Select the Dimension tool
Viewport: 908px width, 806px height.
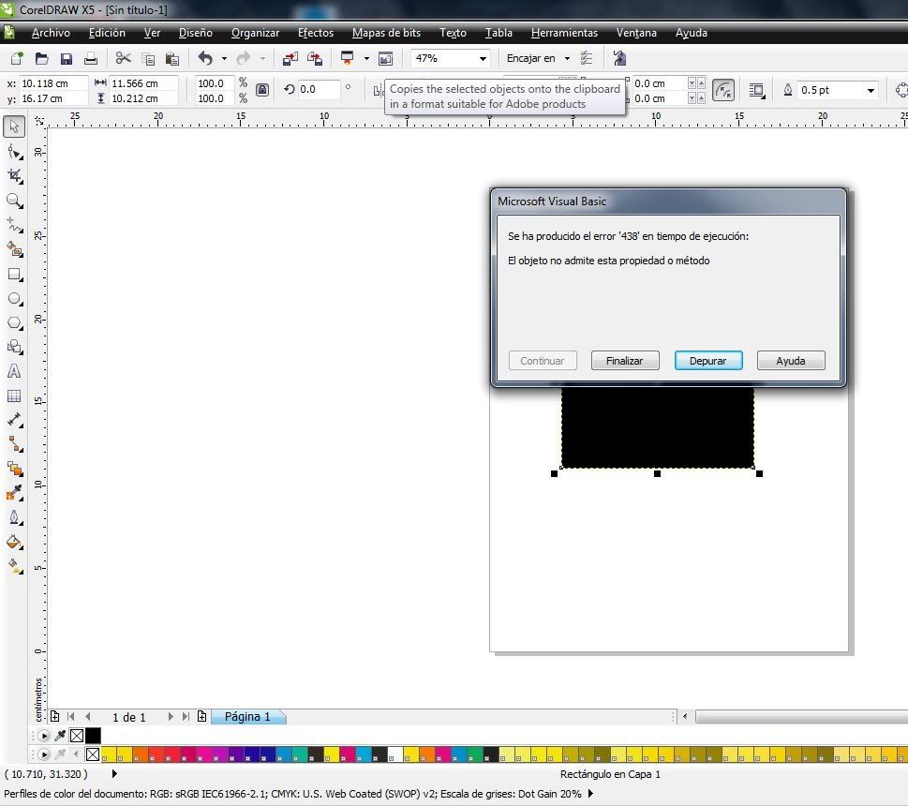[x=14, y=420]
